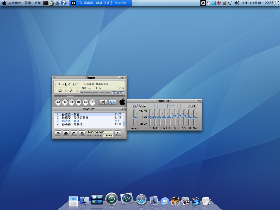Skip to previous track in player

point(58,102)
